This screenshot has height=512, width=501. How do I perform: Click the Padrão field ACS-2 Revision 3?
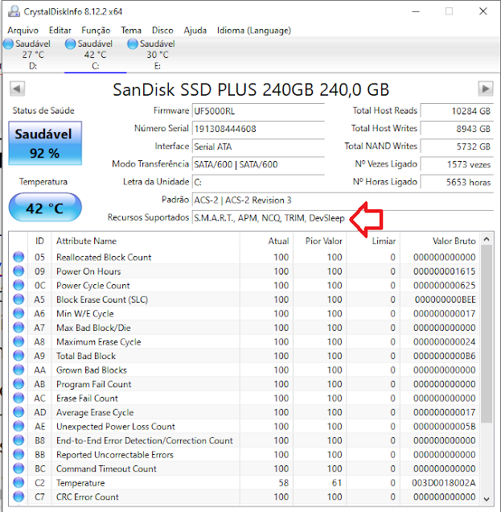coord(343,200)
